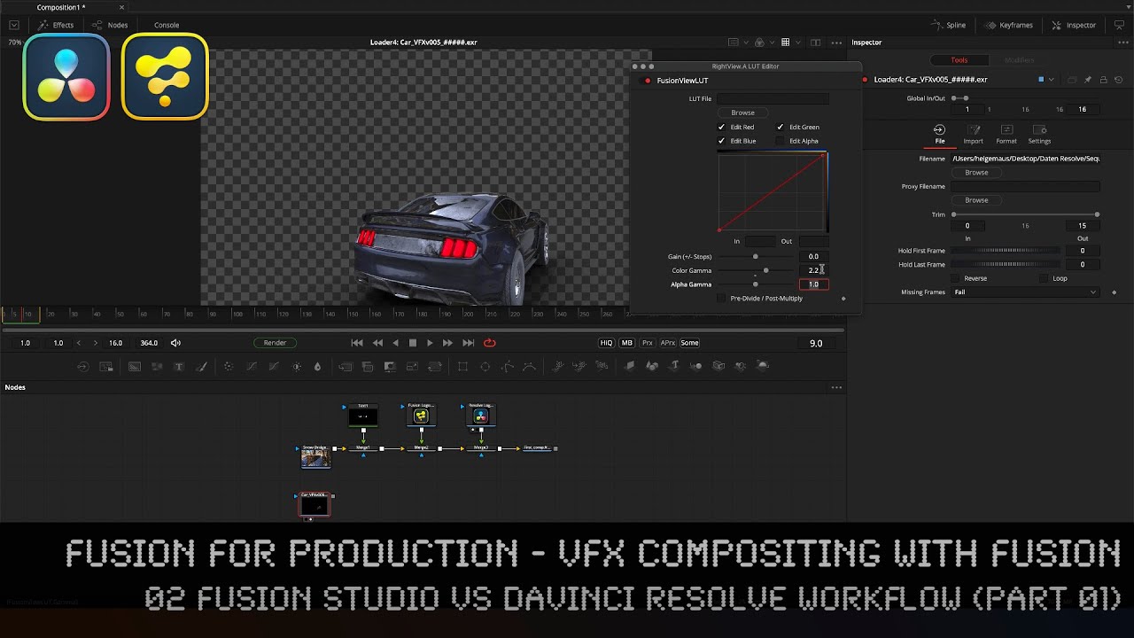
Task: Go to first frame
Action: click(357, 343)
